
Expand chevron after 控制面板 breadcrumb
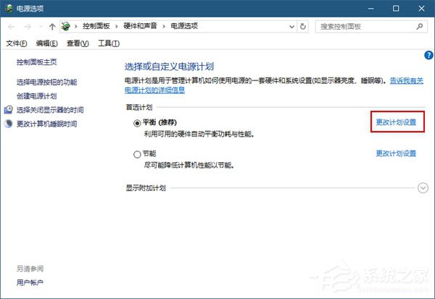pos(117,26)
